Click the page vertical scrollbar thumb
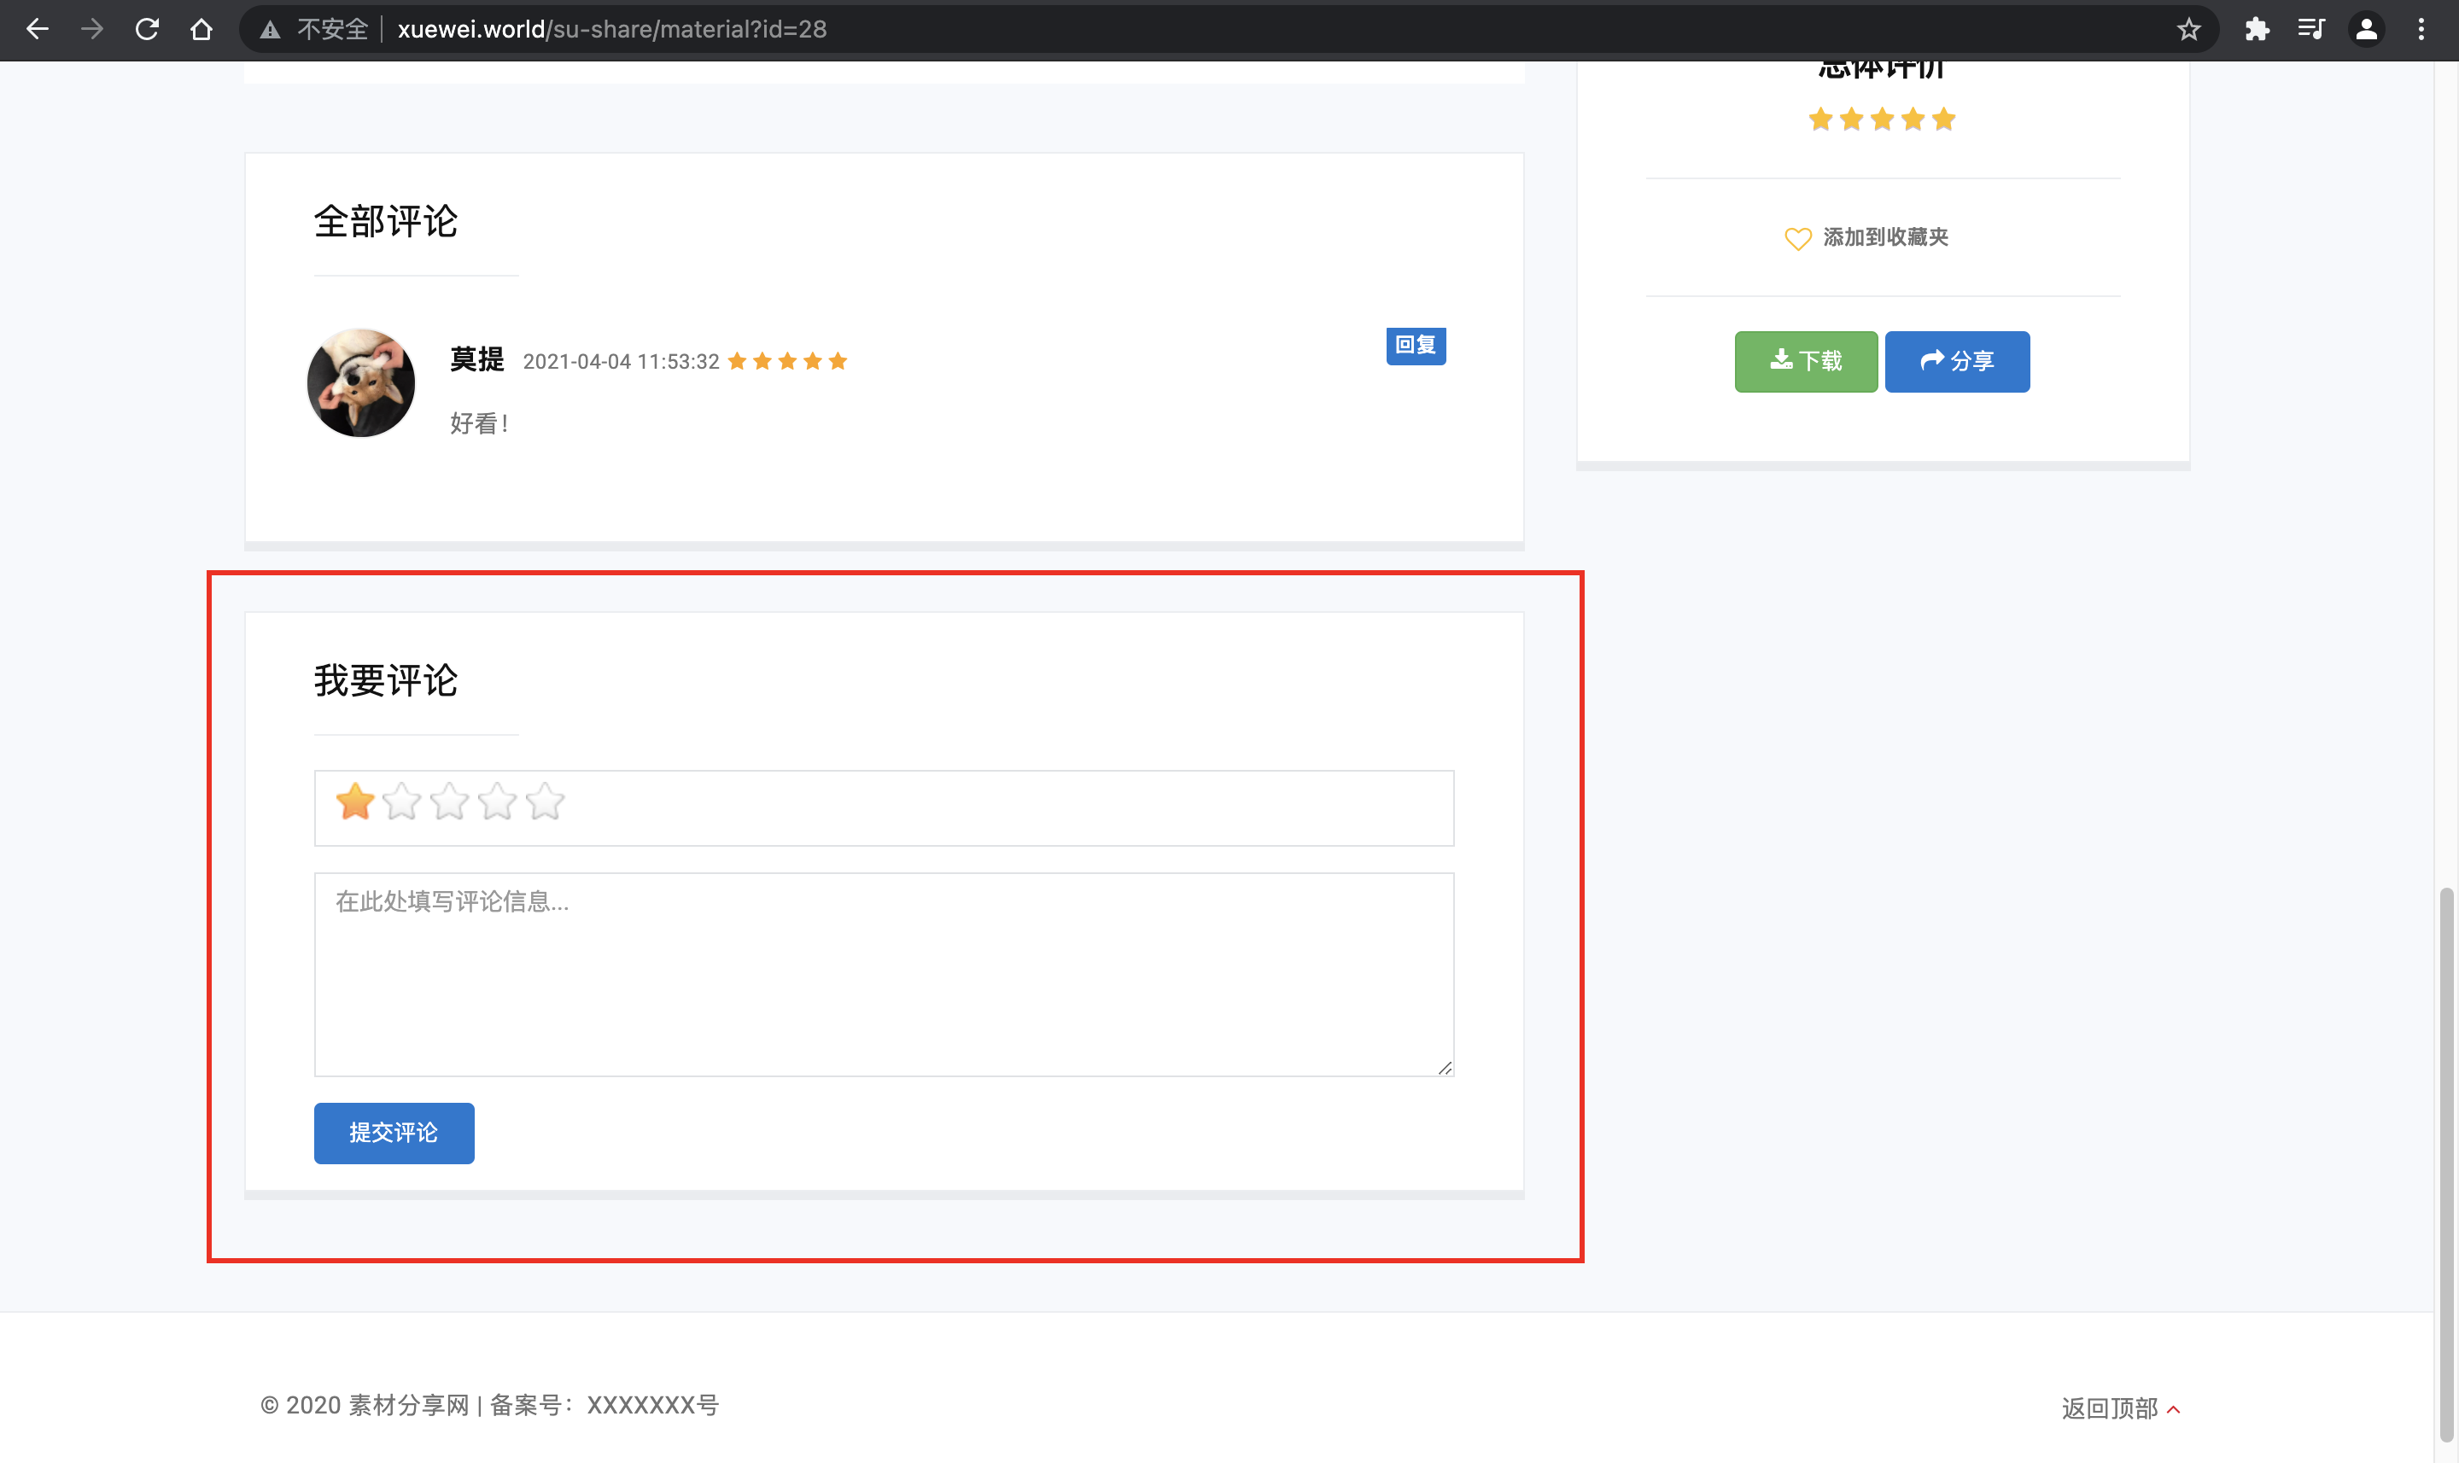This screenshot has height=1463, width=2459. coord(2445,1163)
